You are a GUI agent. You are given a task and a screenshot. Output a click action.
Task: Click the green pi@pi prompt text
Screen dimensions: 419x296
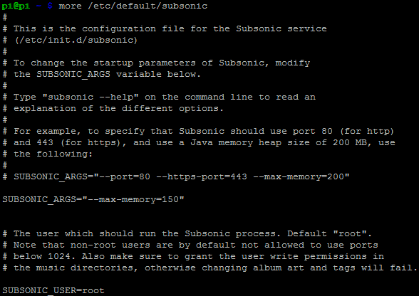16,6
